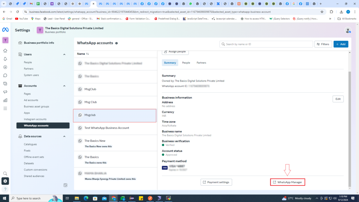Viewport: 359px width, 202px height.
Task: Open the All Bookmarks folder
Action: click(x=347, y=19)
